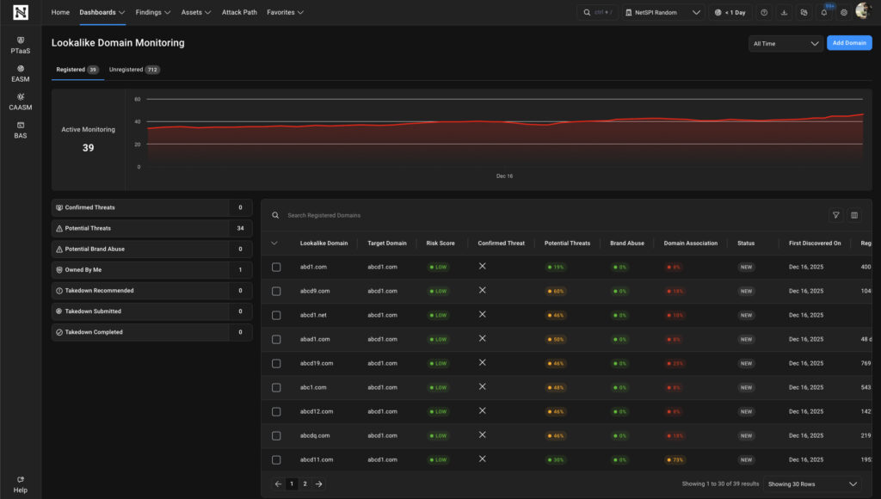Click the download icon in top bar
Image resolution: width=881 pixels, height=499 pixels.
(784, 13)
